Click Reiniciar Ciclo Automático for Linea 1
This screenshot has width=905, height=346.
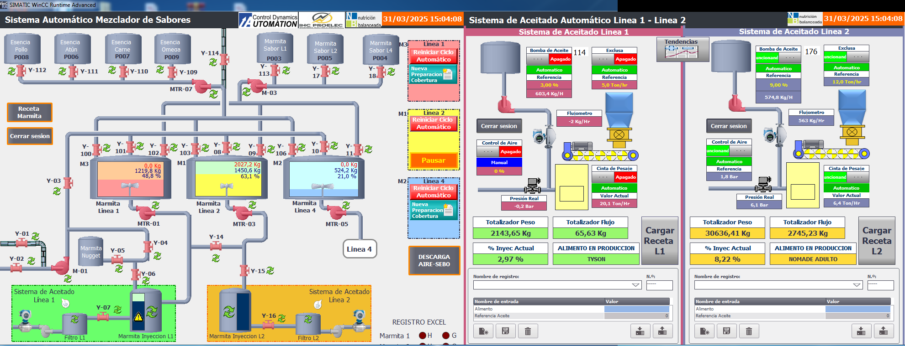pos(434,56)
